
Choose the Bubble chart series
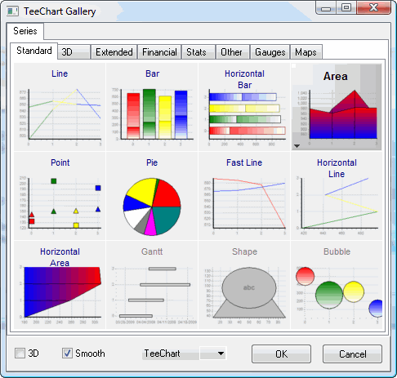[x=337, y=285]
